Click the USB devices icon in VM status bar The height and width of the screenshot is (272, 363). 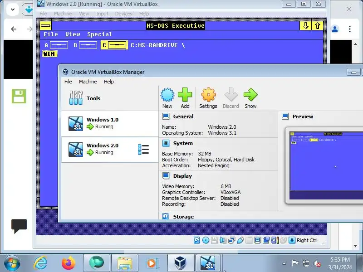tap(240, 240)
